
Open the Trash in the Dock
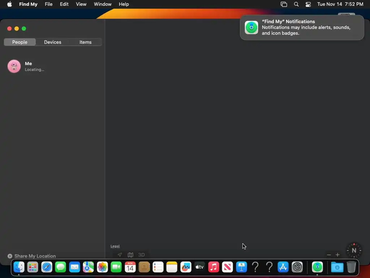point(351,267)
